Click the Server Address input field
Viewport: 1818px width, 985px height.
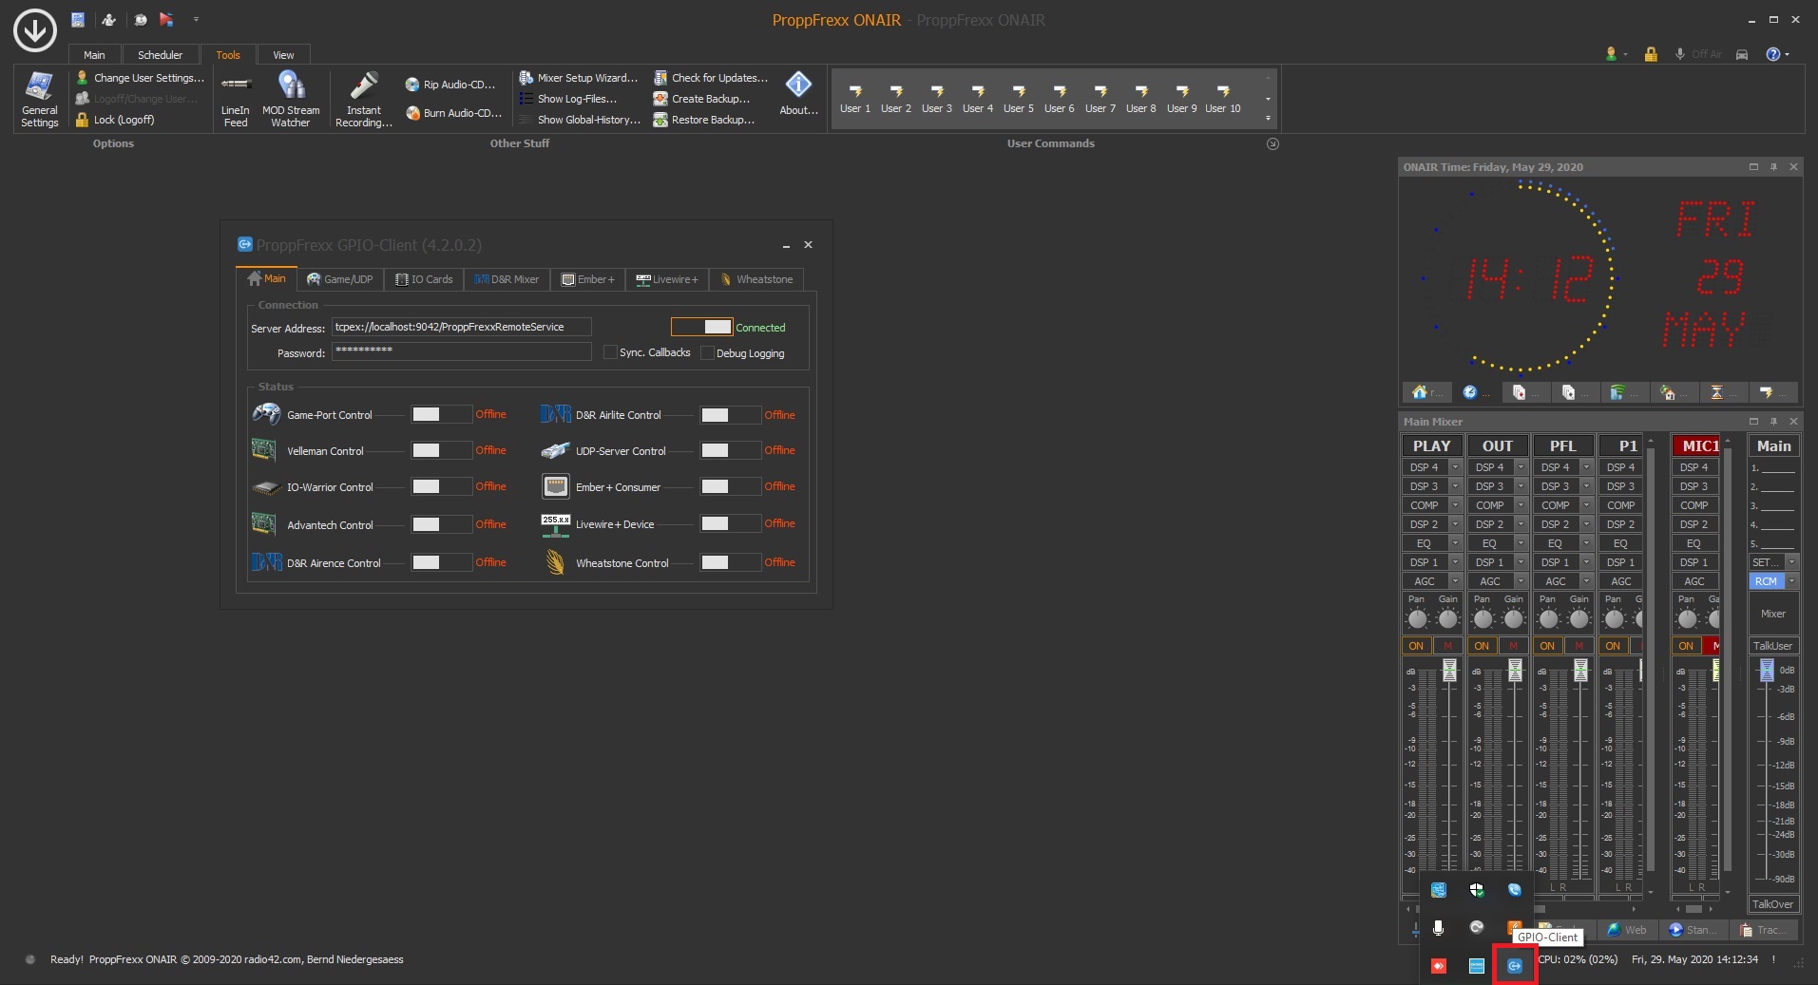pos(461,327)
